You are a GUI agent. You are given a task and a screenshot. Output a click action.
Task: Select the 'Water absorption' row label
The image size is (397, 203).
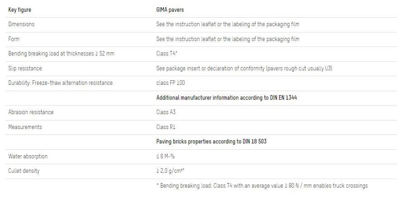click(x=28, y=156)
